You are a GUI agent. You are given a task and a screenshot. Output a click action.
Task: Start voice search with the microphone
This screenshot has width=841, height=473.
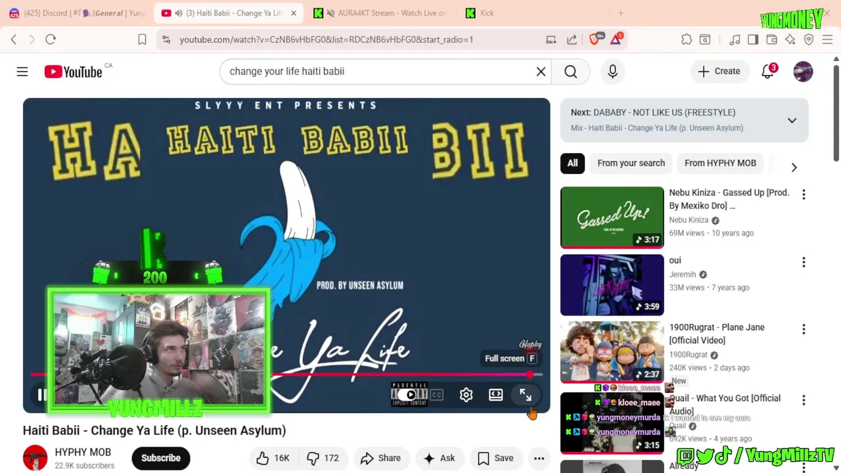pos(612,71)
